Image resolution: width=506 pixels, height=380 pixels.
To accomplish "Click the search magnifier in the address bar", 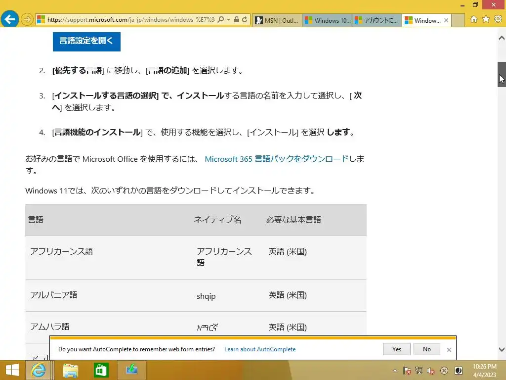I will pos(221,20).
